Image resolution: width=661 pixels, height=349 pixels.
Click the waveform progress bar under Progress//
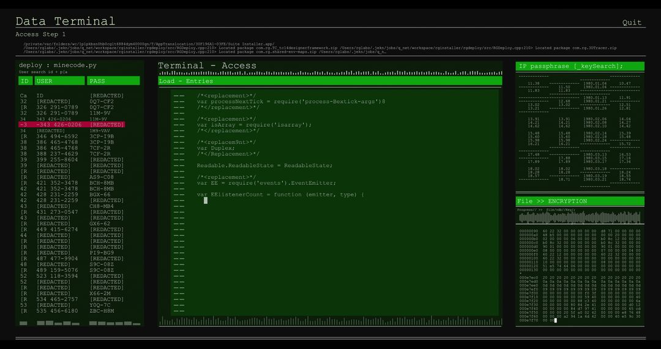(x=580, y=217)
